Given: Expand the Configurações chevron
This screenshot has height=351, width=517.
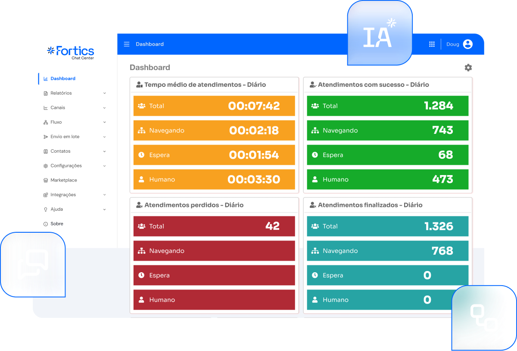Looking at the screenshot, I should point(104,166).
